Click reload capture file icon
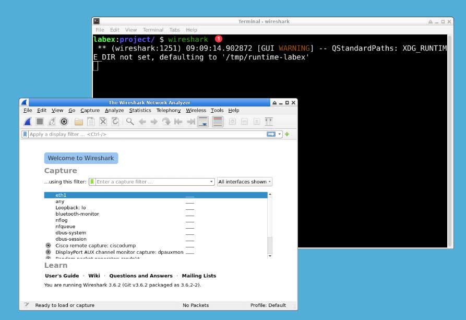This screenshot has width=466, height=320. [x=115, y=122]
